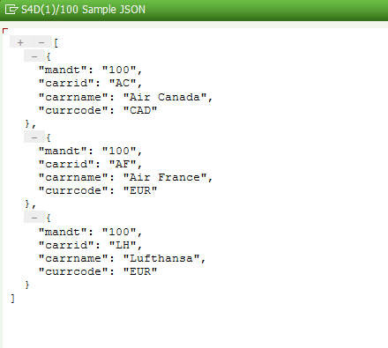Collapse the Air France object block
The image size is (388, 348).
(x=34, y=137)
